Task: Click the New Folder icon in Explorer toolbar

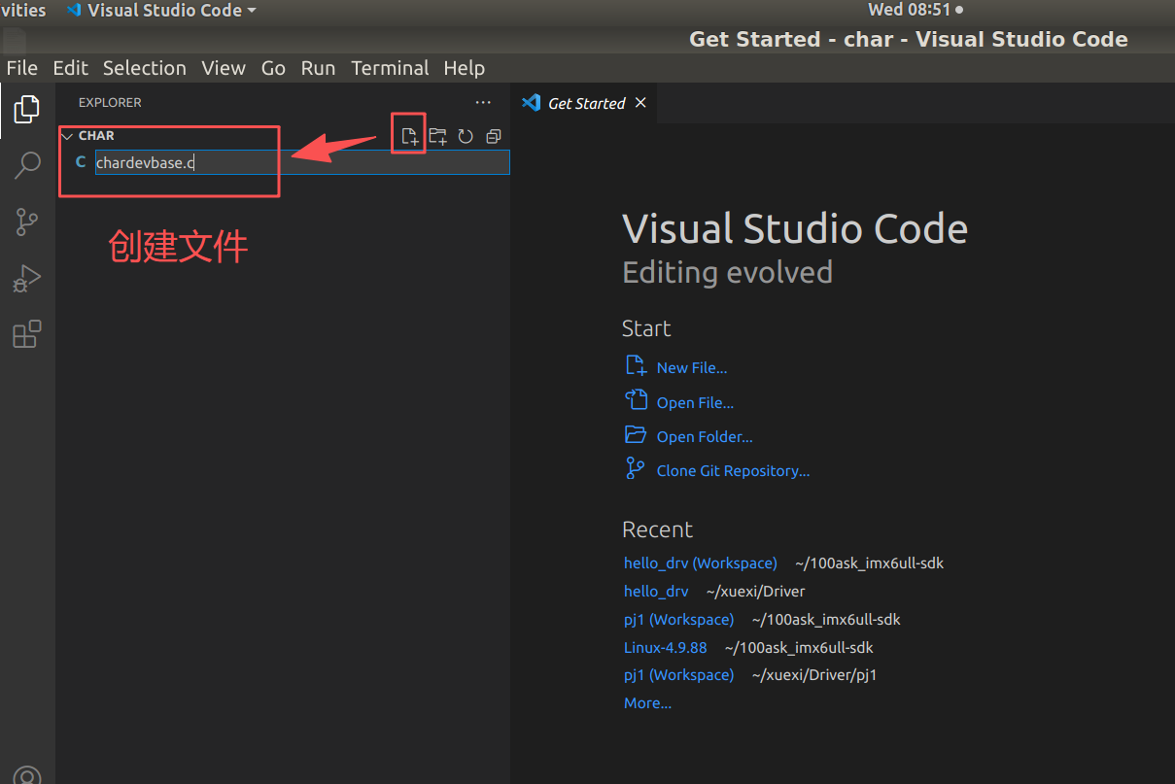Action: 438,137
